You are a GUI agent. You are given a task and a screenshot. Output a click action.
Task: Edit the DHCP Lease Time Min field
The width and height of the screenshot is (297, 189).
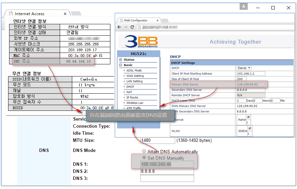275,100
